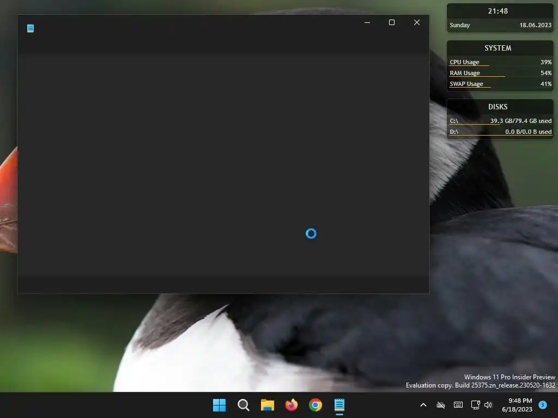Screen dimensions: 558x418
Task: Click the SWAP Usage row
Action: 500,84
